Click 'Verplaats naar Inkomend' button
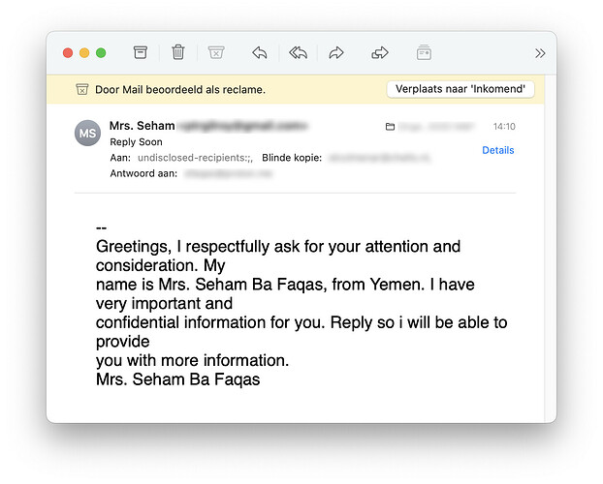Viewport: 603px width, 484px height. point(460,89)
